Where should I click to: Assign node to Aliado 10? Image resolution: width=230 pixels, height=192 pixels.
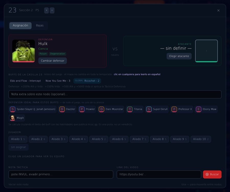tap(201, 139)
